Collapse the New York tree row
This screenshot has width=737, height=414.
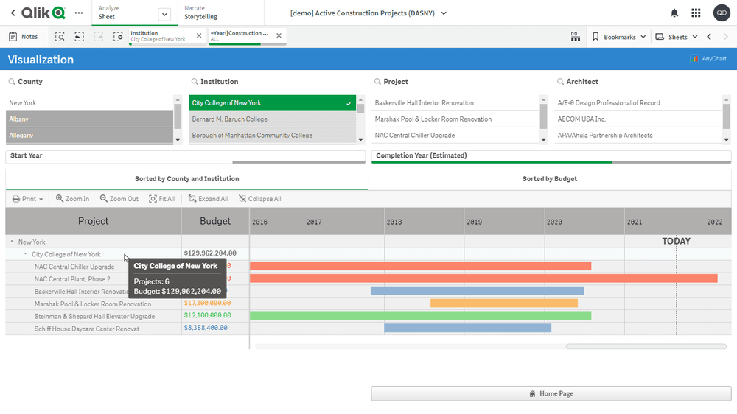point(12,242)
